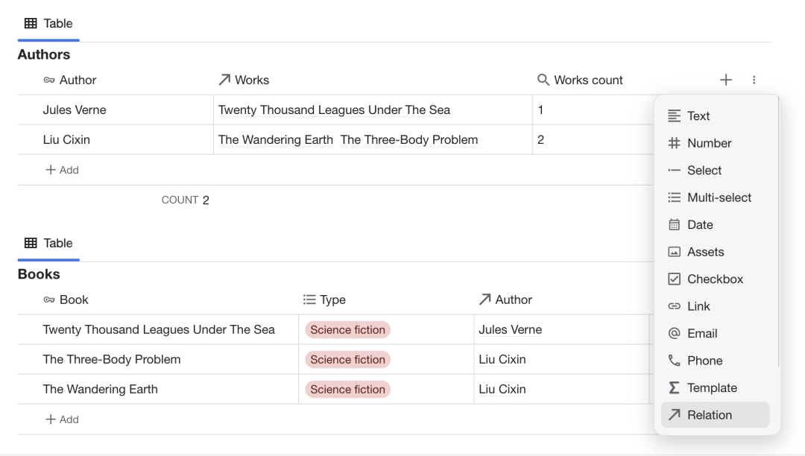805x456 pixels.
Task: Click the plus icon to add column
Action: tap(725, 80)
